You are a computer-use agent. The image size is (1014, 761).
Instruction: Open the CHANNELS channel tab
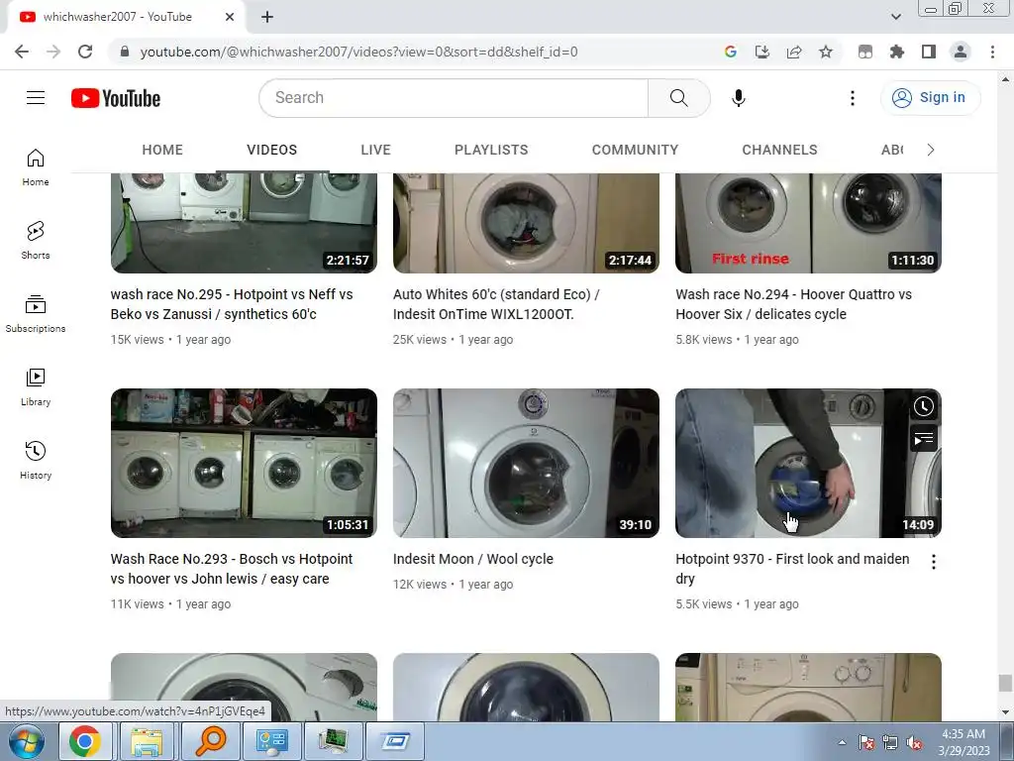coord(780,151)
